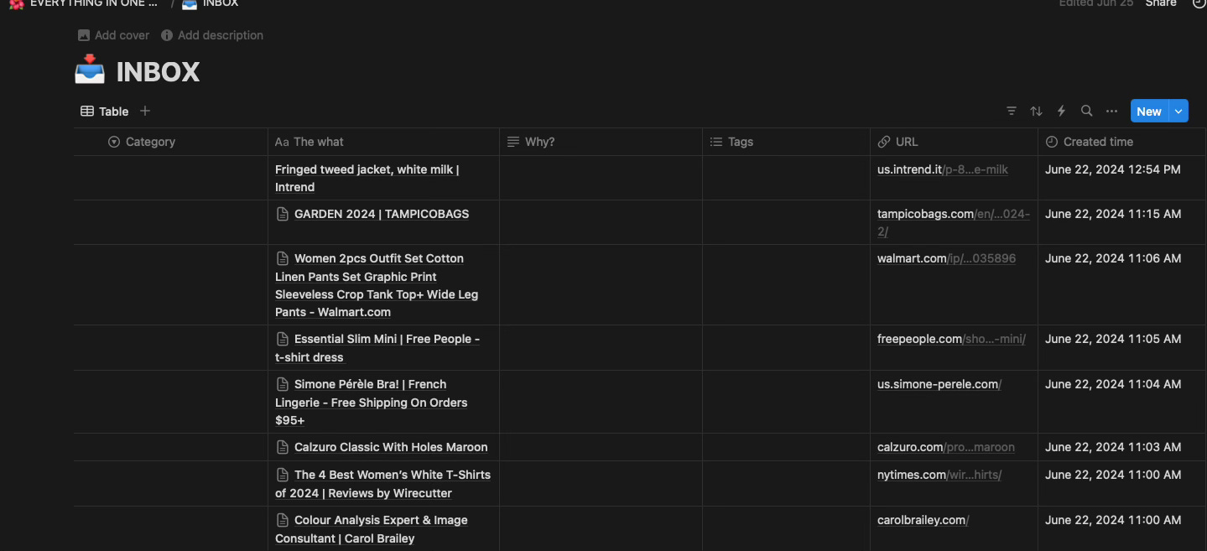Open the sort arrows icon
Viewport: 1207px width, 551px height.
[x=1037, y=111]
